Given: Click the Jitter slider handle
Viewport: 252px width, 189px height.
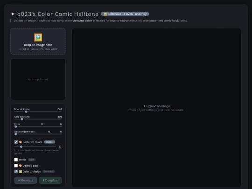Looking at the screenshot, I should [15, 126].
